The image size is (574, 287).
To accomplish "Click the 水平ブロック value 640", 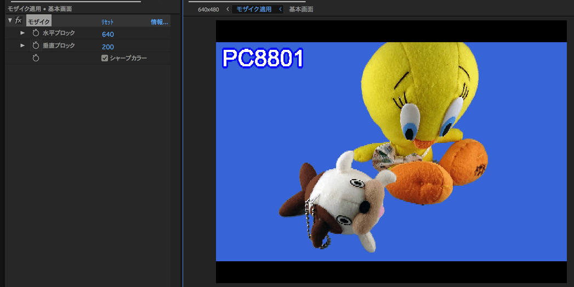I will coord(108,35).
